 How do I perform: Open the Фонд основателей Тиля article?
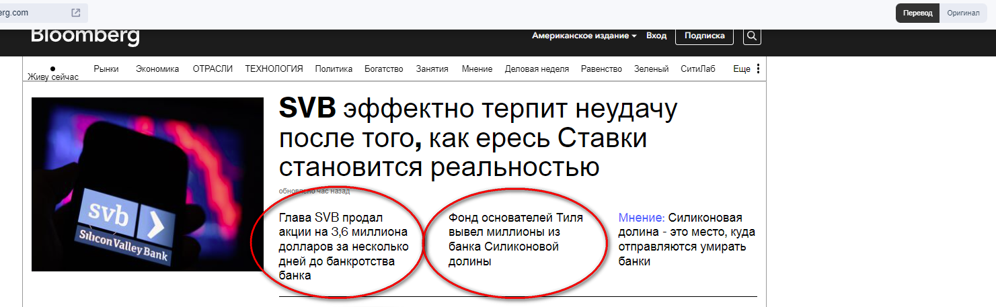[x=516, y=240]
